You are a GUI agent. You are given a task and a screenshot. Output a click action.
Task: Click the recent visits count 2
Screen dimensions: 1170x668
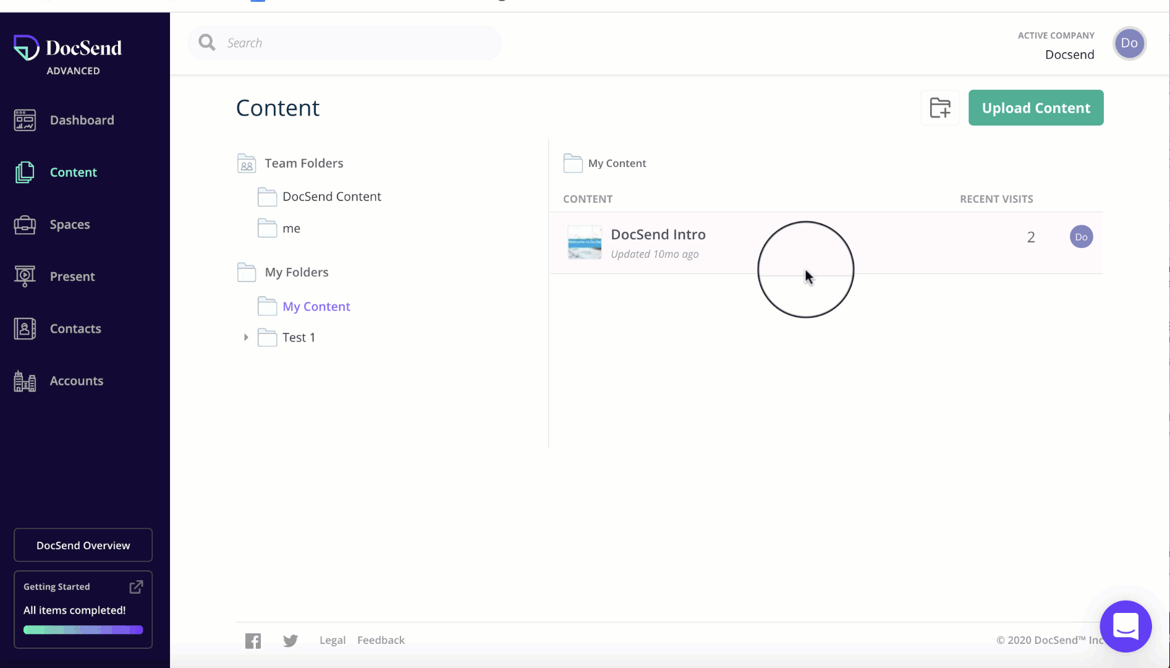point(1031,237)
